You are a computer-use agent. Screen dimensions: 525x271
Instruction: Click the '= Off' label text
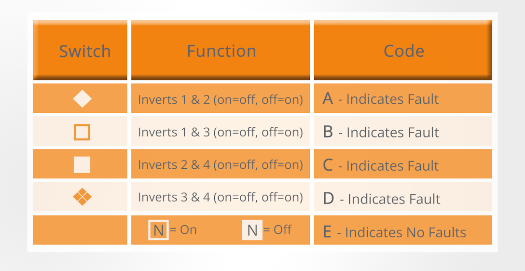click(x=277, y=230)
